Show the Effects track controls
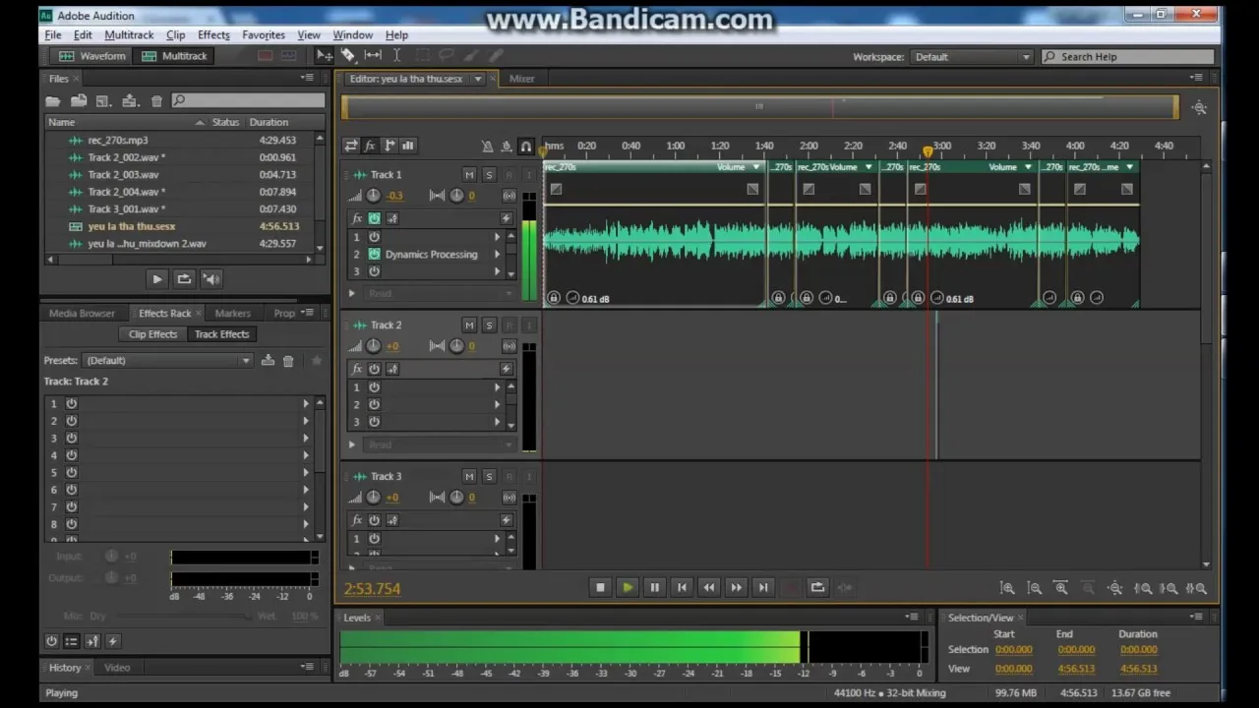 pos(370,147)
